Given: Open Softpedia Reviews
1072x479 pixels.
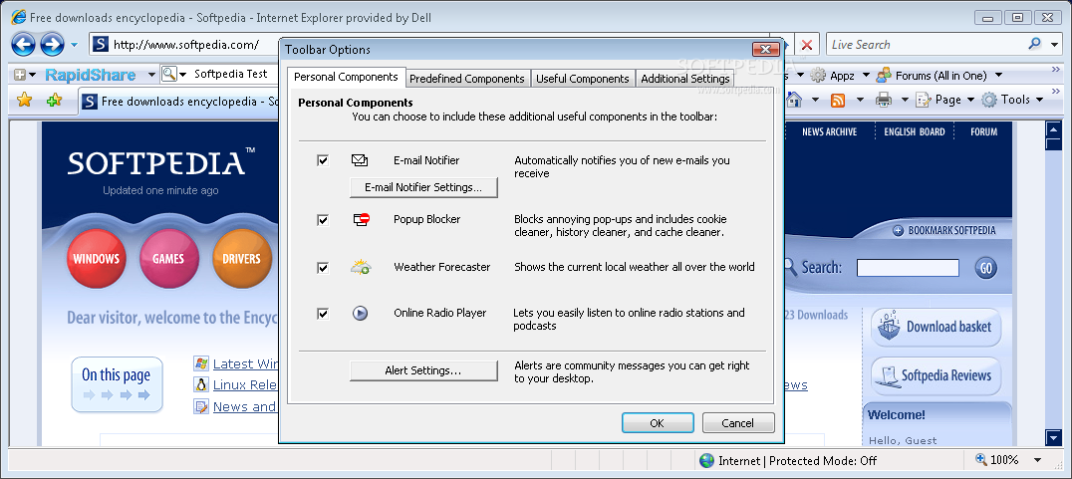Looking at the screenshot, I should pos(936,375).
